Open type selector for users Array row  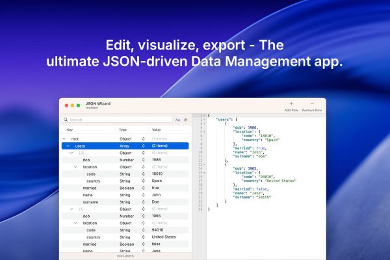[x=143, y=146]
